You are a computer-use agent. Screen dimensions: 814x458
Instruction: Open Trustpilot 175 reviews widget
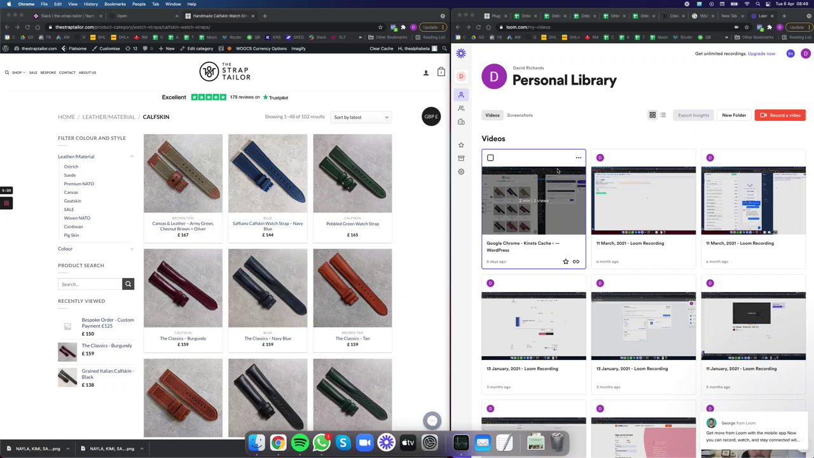(224, 97)
